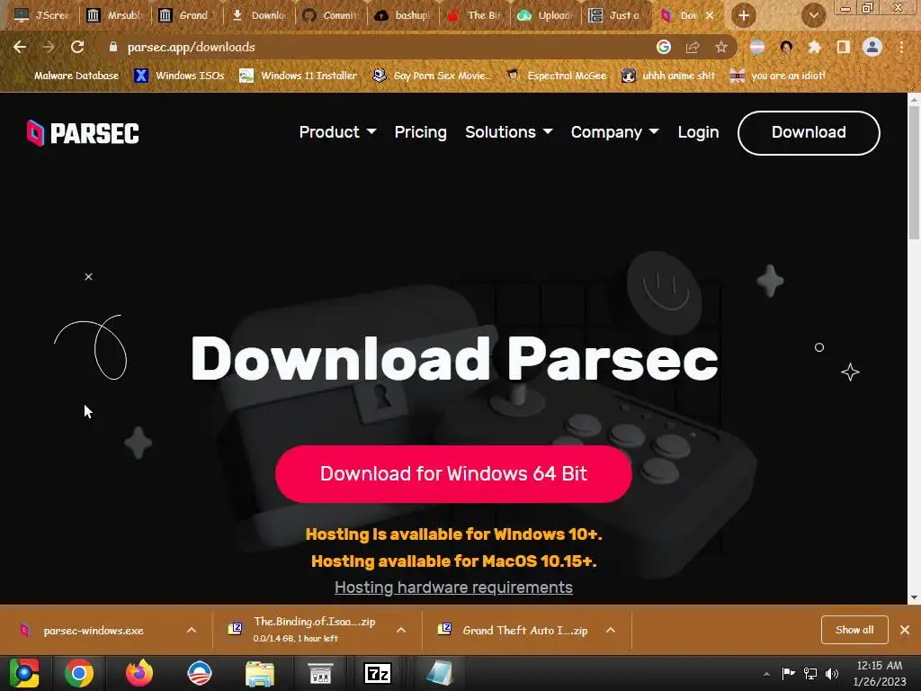Viewport: 921px width, 691px height.
Task: Open parsec-windows.exe from downloads bar
Action: coord(93,630)
